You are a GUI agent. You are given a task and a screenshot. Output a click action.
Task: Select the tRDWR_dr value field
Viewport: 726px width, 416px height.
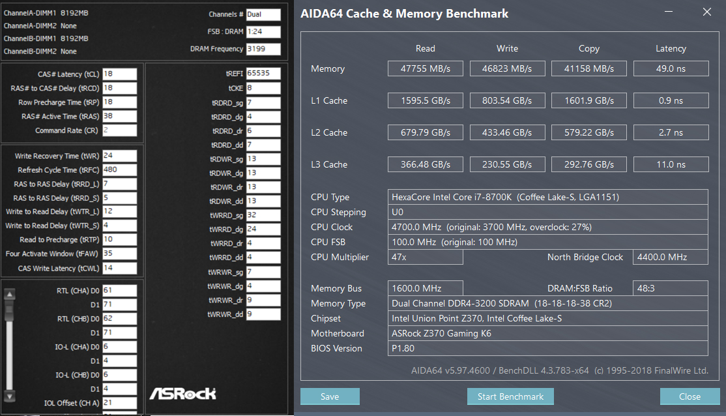tap(263, 186)
